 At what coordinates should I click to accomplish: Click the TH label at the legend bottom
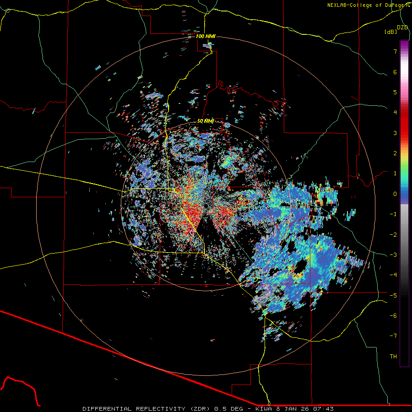[393, 356]
